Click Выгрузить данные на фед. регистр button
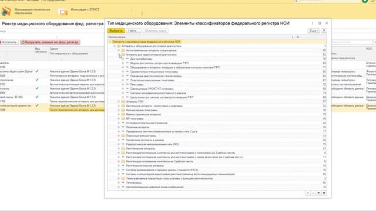The height and width of the screenshot is (211, 376). point(50,42)
